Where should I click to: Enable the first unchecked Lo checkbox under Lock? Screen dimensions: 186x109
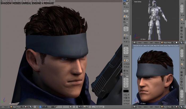coord(125,19)
